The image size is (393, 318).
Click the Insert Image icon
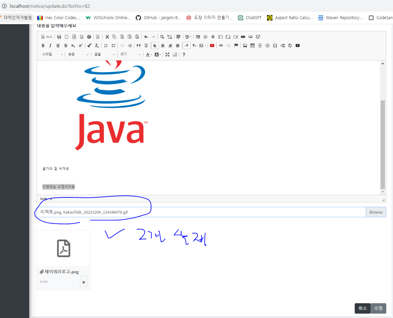[245, 46]
